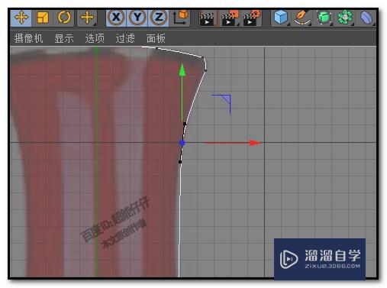387x288 pixels.
Task: Render the active view clapperboard
Action: coord(208,18)
